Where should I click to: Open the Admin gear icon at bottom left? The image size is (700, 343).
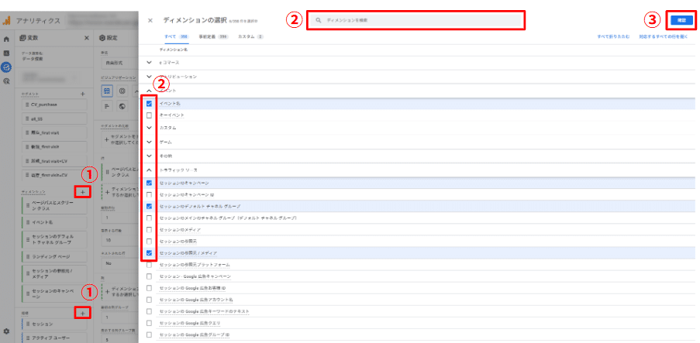[7, 331]
